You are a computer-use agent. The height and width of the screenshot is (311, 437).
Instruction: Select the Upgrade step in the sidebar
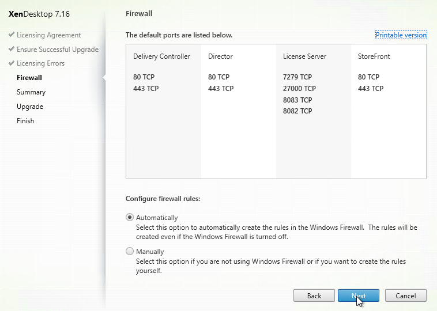(30, 107)
